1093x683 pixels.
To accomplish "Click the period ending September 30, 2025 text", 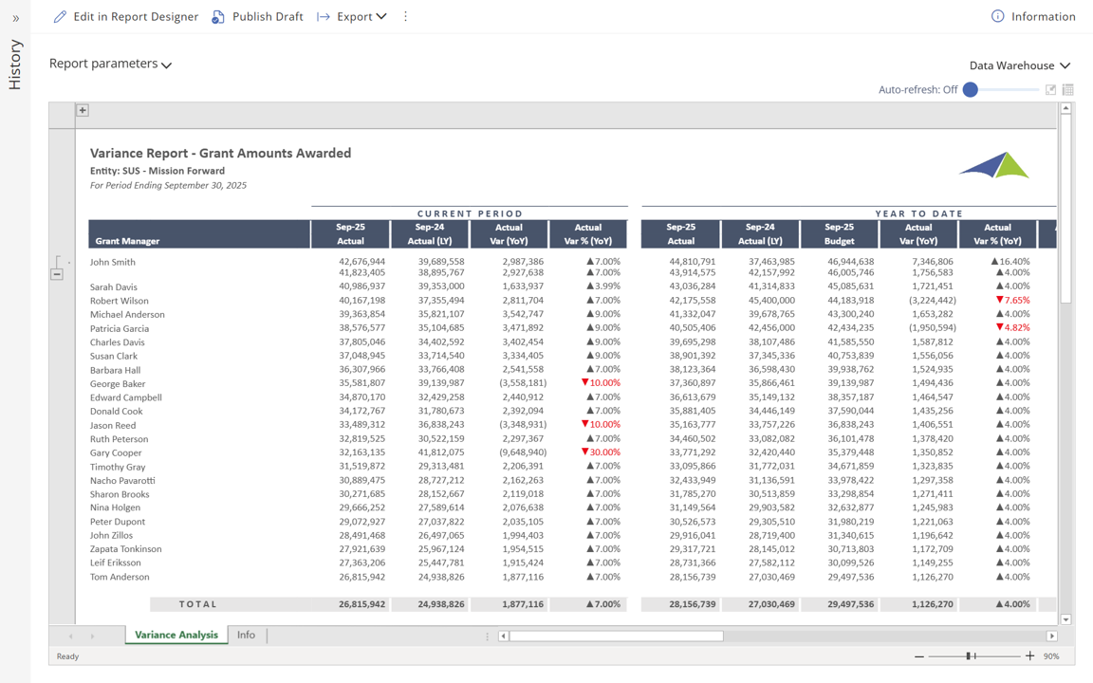I will coord(168,185).
